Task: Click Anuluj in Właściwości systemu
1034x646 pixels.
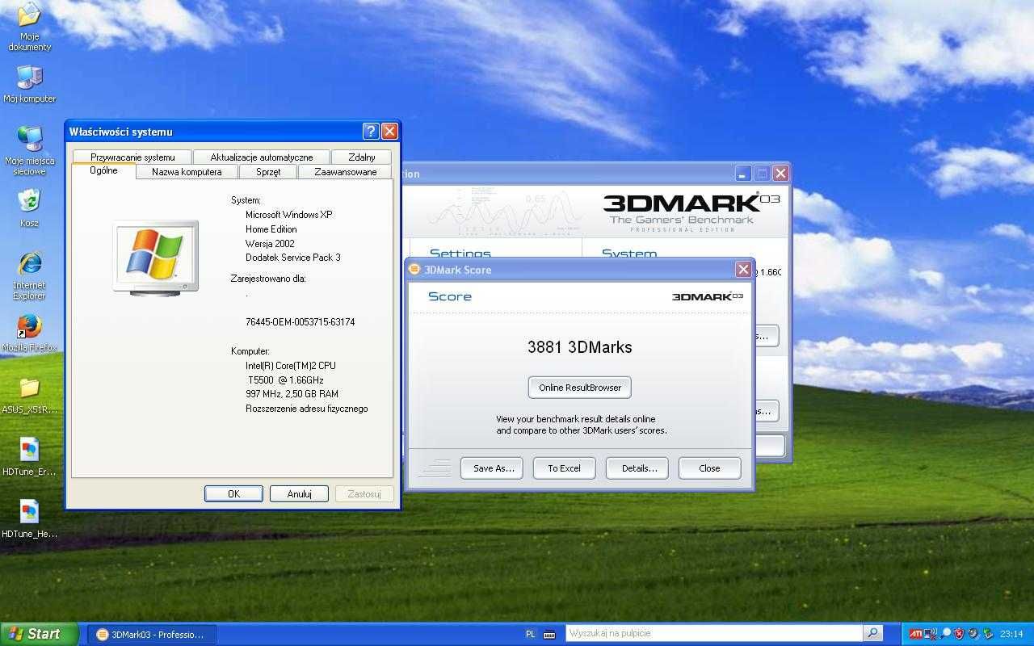Action: pyautogui.click(x=299, y=493)
